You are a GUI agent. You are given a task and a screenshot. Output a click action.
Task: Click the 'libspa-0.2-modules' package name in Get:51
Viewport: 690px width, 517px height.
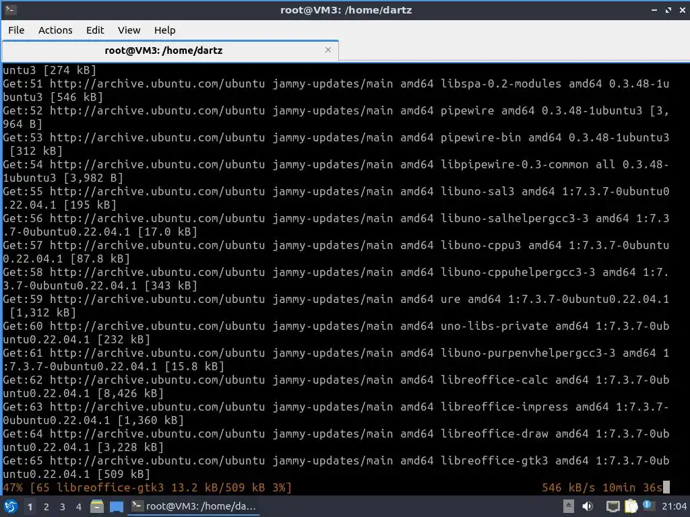501,83
